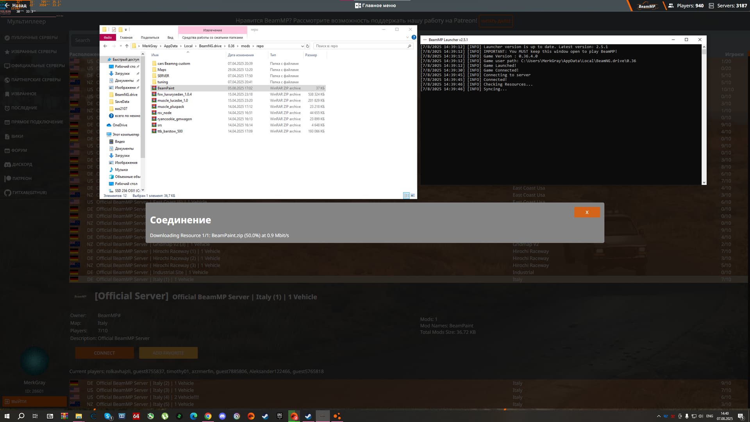Refresh the repo folder view
Screen dimensions: 750x422
pyautogui.click(x=308, y=46)
